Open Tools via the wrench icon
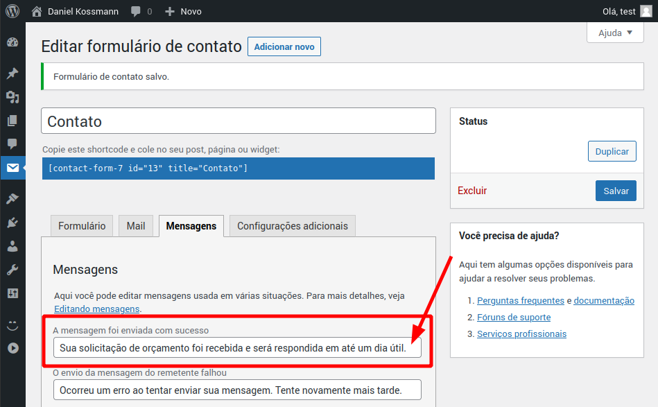 pyautogui.click(x=12, y=270)
